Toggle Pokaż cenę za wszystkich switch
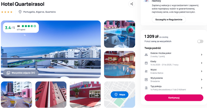 (200, 41)
